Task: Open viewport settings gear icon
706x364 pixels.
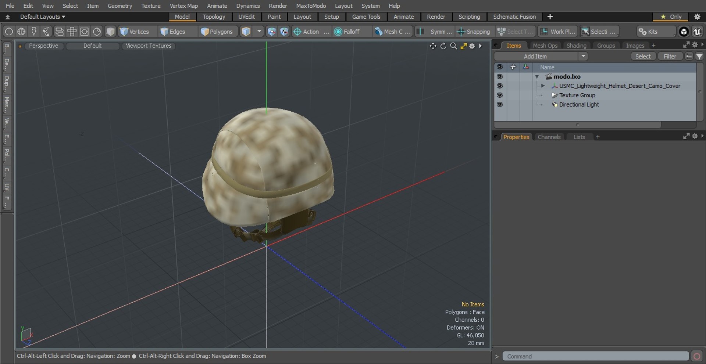Action: [472, 46]
